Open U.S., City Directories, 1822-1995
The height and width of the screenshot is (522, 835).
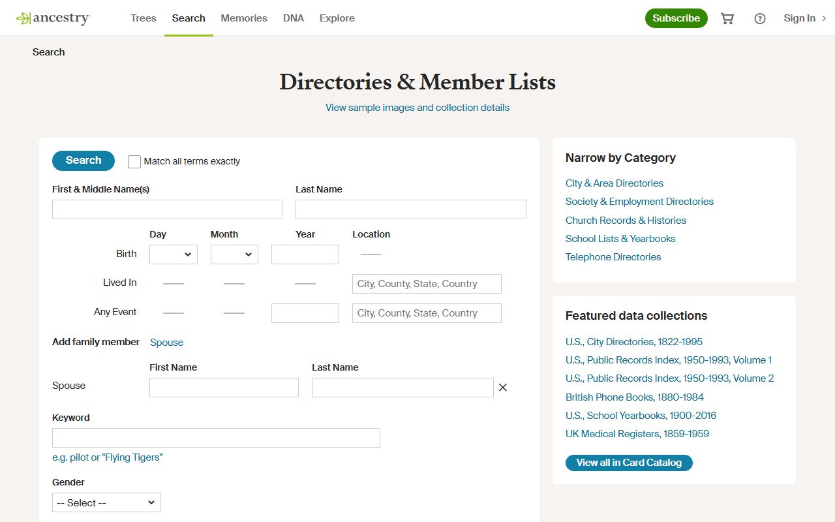point(634,342)
